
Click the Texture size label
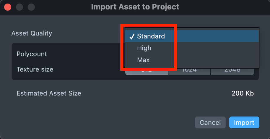pos(35,69)
